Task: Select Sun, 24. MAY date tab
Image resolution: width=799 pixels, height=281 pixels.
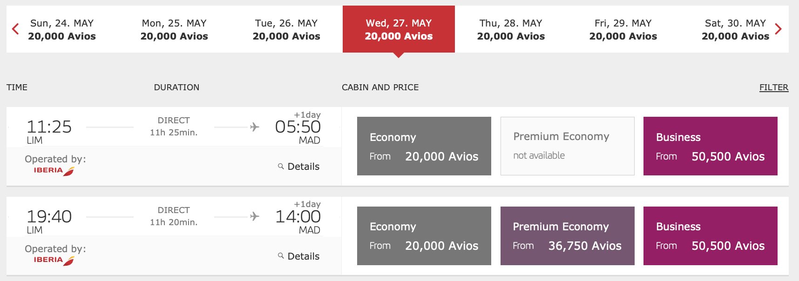Action: [x=62, y=29]
